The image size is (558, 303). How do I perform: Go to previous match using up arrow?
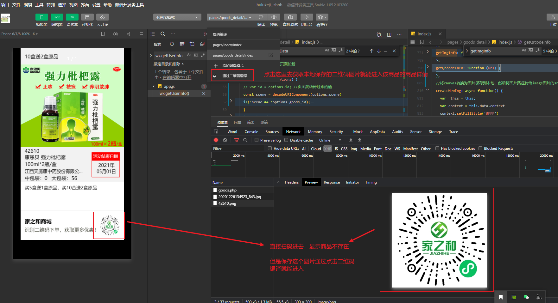(371, 51)
